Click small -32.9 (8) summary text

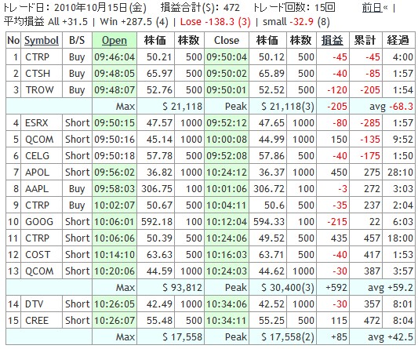(x=296, y=22)
